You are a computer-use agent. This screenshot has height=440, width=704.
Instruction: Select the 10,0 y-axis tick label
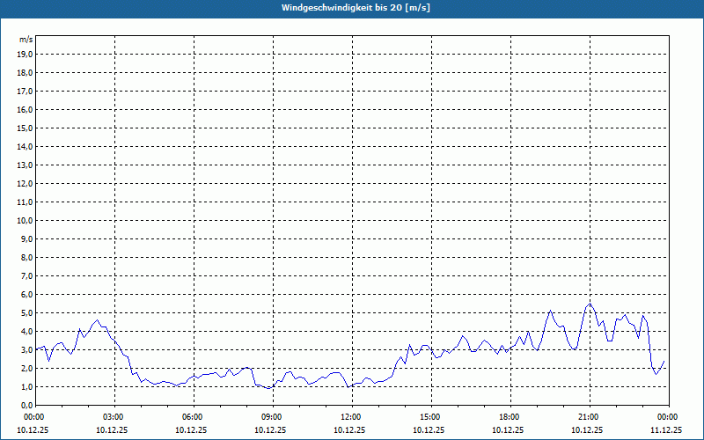coord(26,220)
